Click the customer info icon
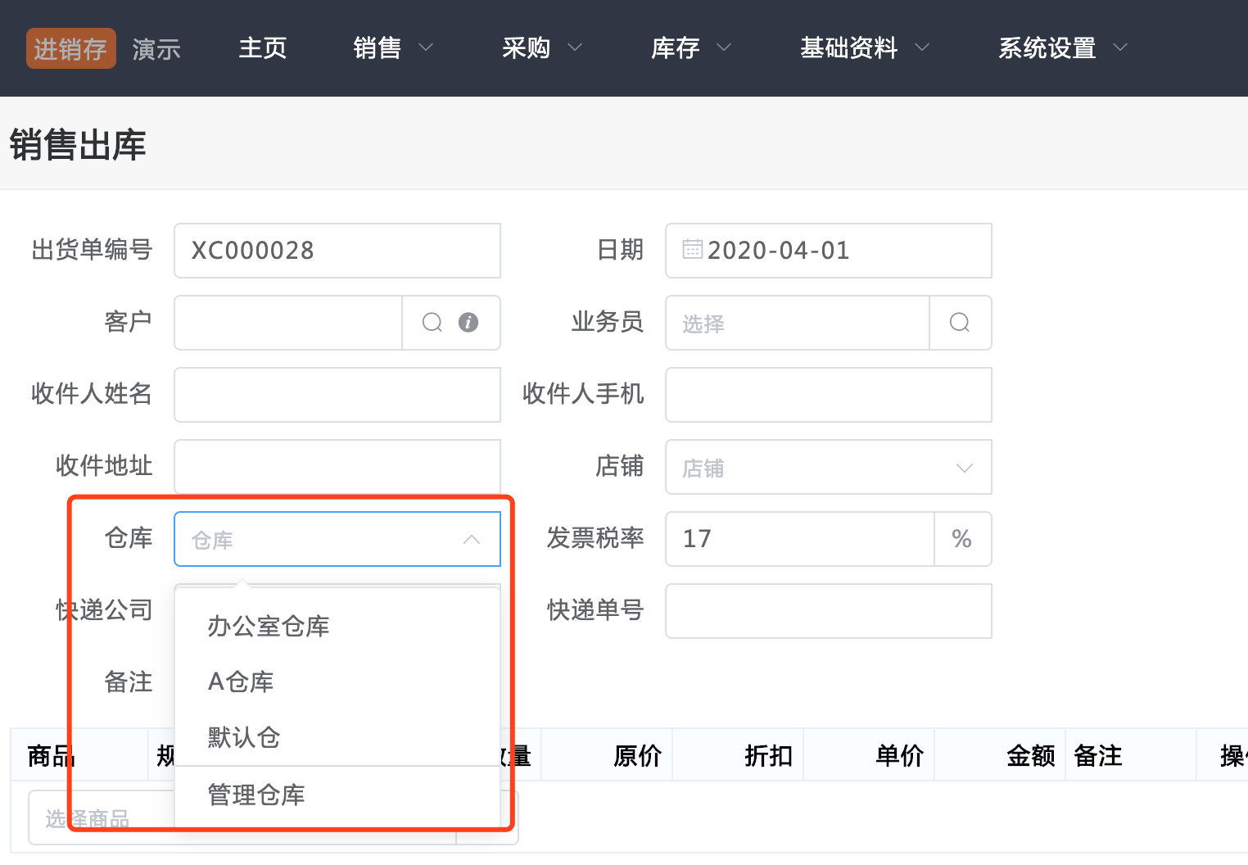This screenshot has width=1248, height=865. (468, 323)
